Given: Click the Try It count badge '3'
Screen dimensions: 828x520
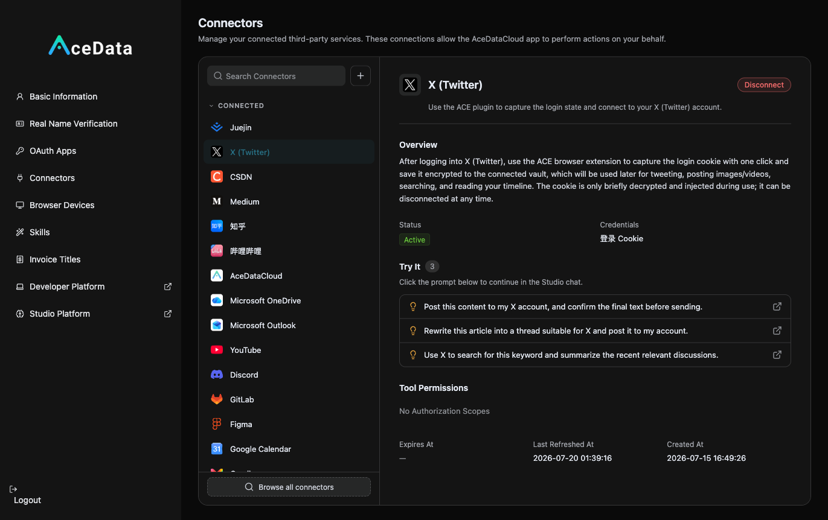Looking at the screenshot, I should pyautogui.click(x=432, y=267).
